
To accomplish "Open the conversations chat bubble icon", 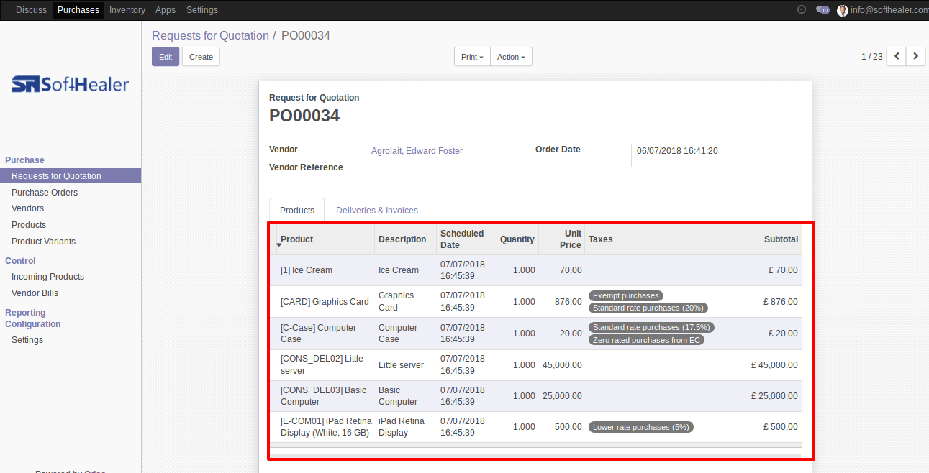I will [822, 10].
